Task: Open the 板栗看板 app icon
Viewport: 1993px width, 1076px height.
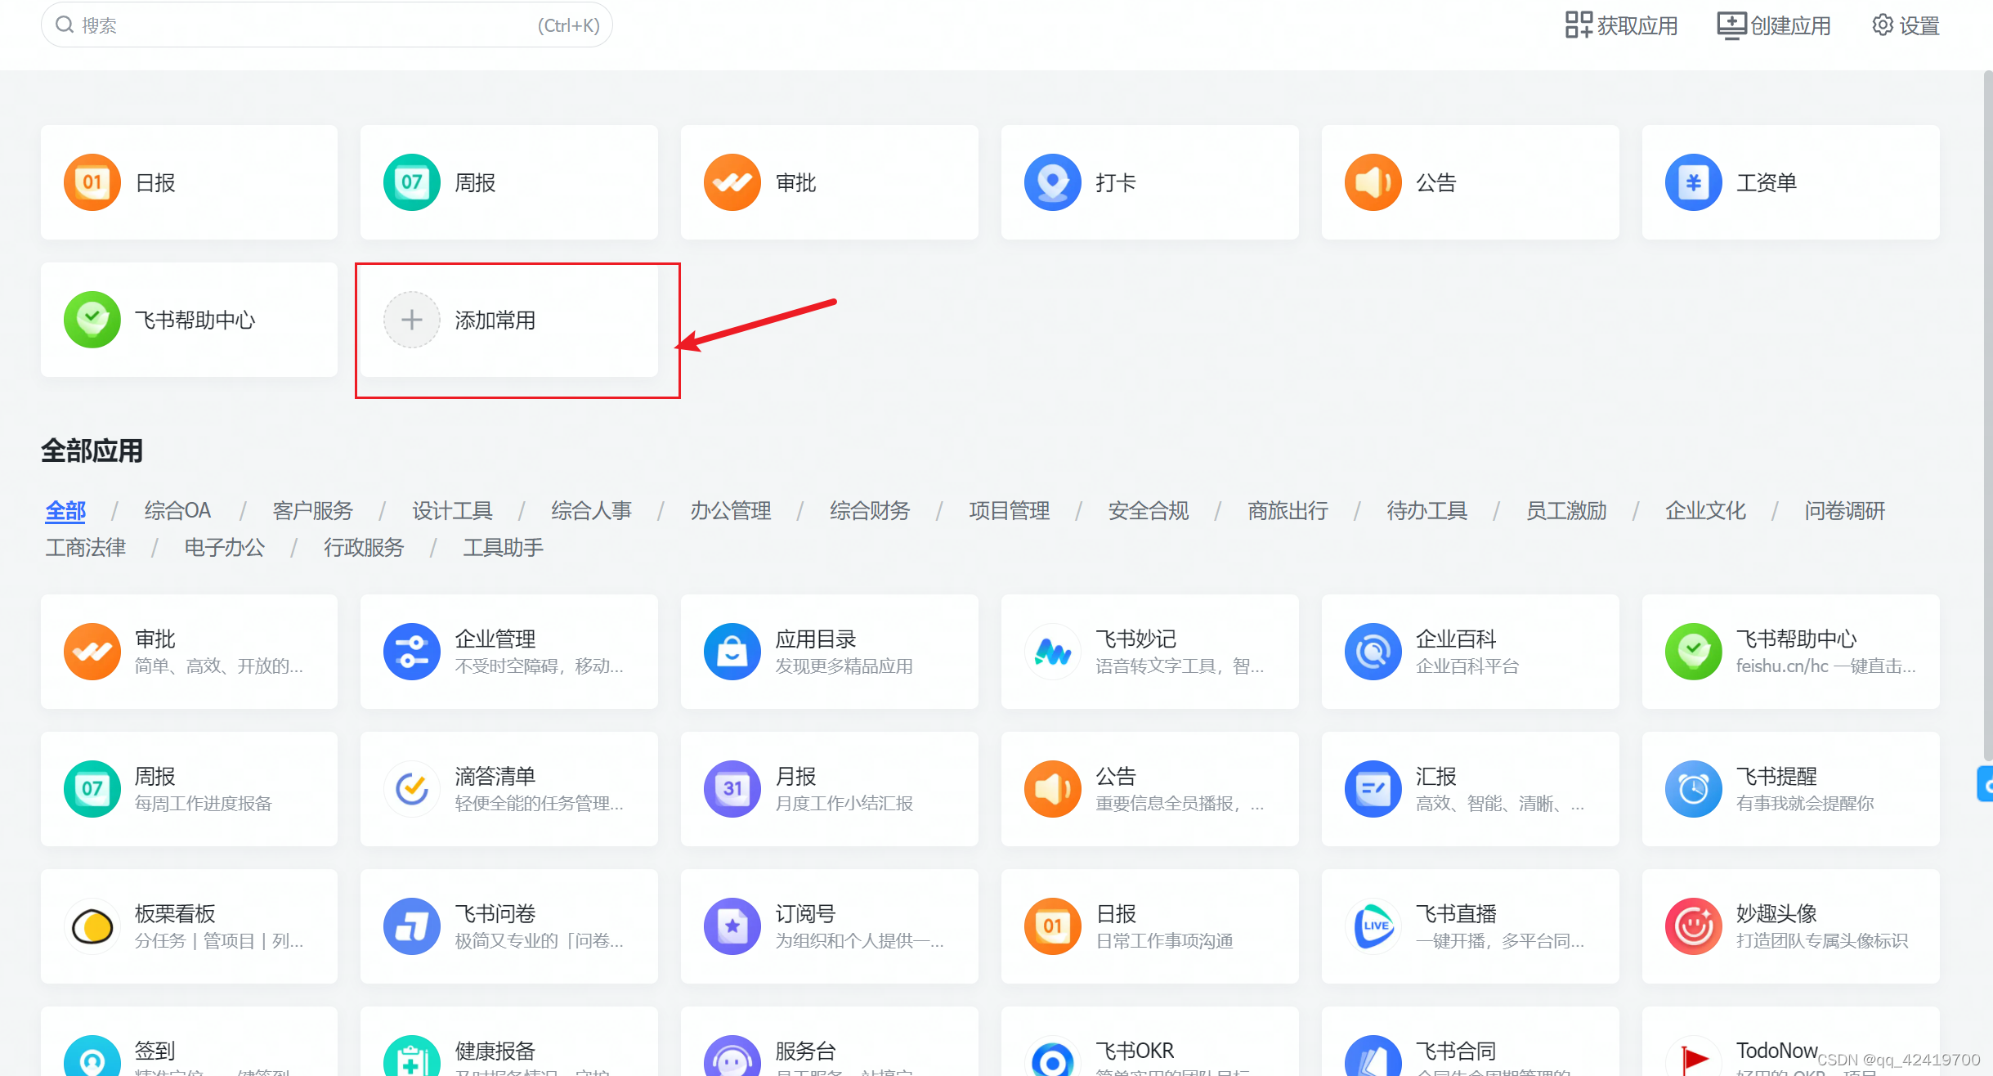Action: (92, 926)
